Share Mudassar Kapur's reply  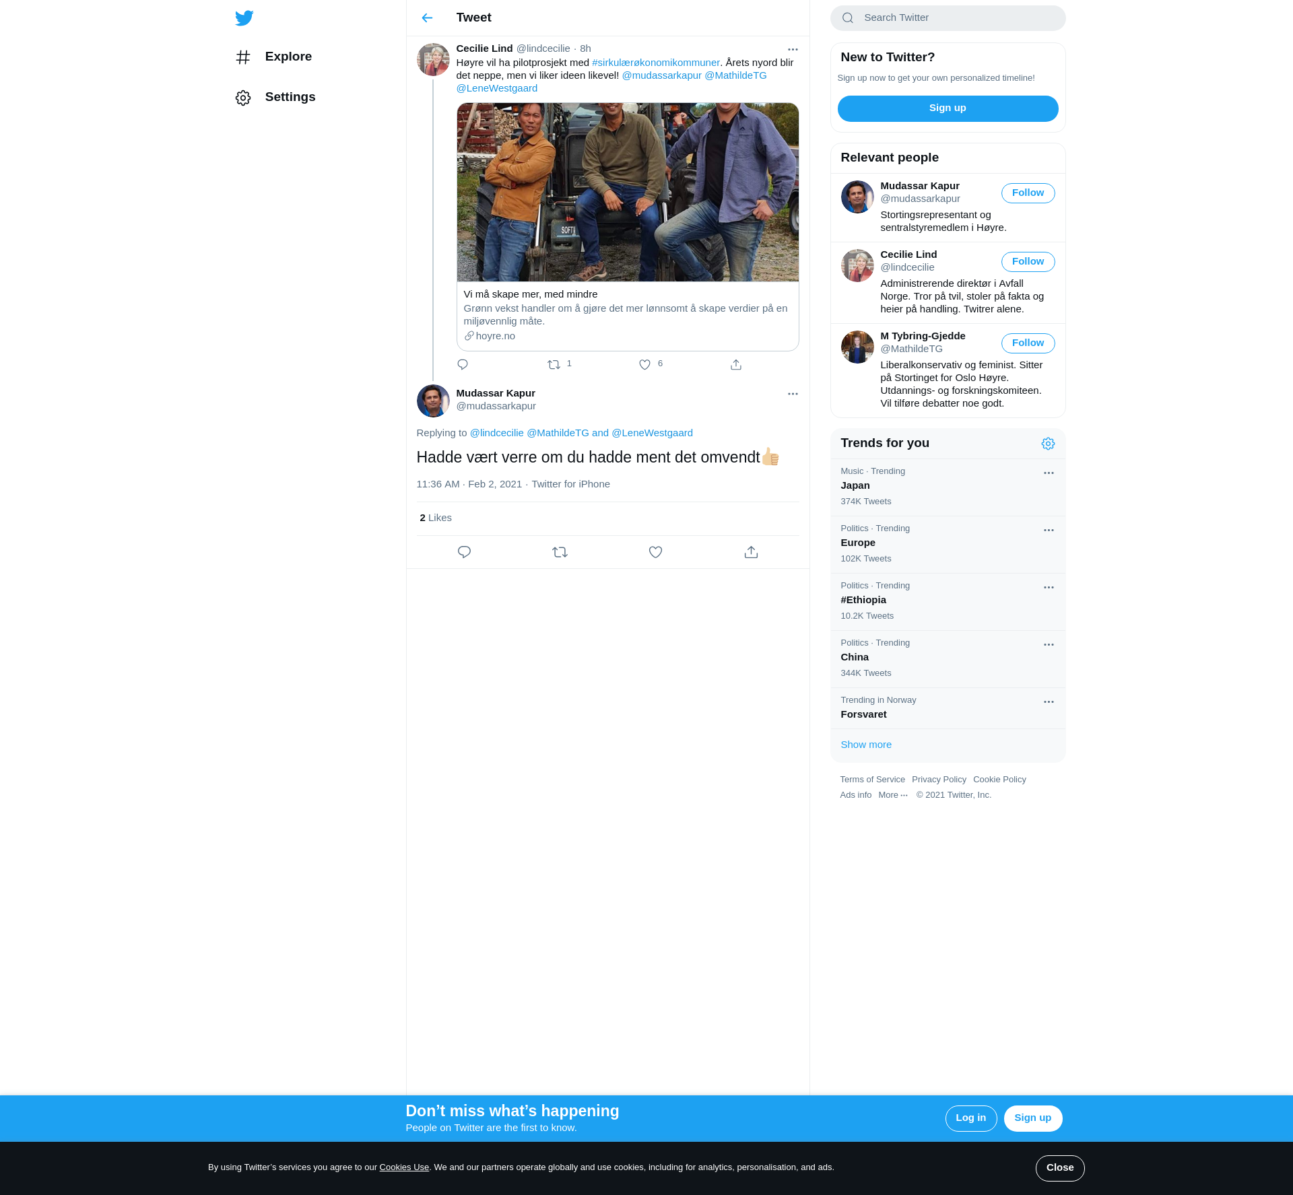[751, 552]
